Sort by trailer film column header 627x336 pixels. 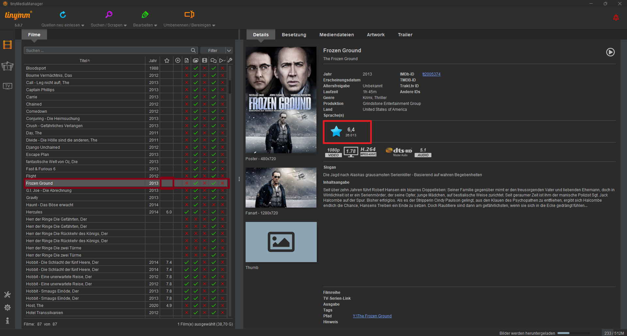pos(204,60)
